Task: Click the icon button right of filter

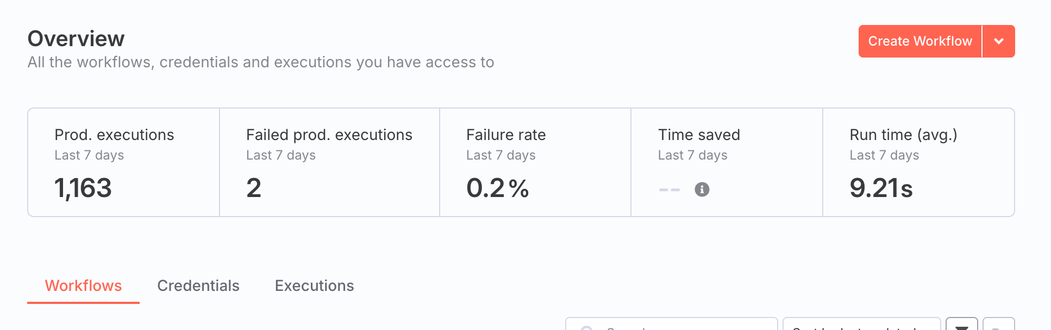Action: [x=999, y=325]
